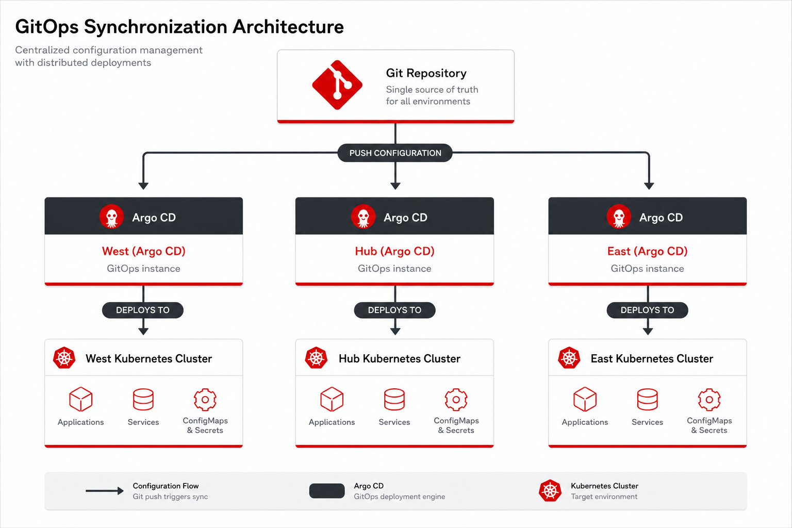Click the Argo CD octopus icon in the West card
This screenshot has width=792, height=528.
pos(111,217)
